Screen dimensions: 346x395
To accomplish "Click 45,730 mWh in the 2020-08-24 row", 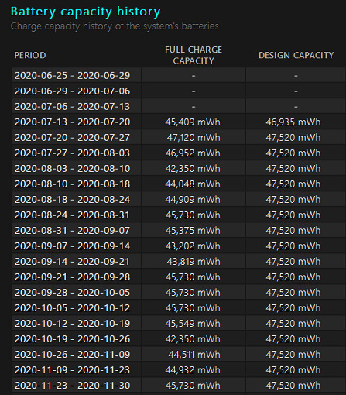I will [193, 215].
